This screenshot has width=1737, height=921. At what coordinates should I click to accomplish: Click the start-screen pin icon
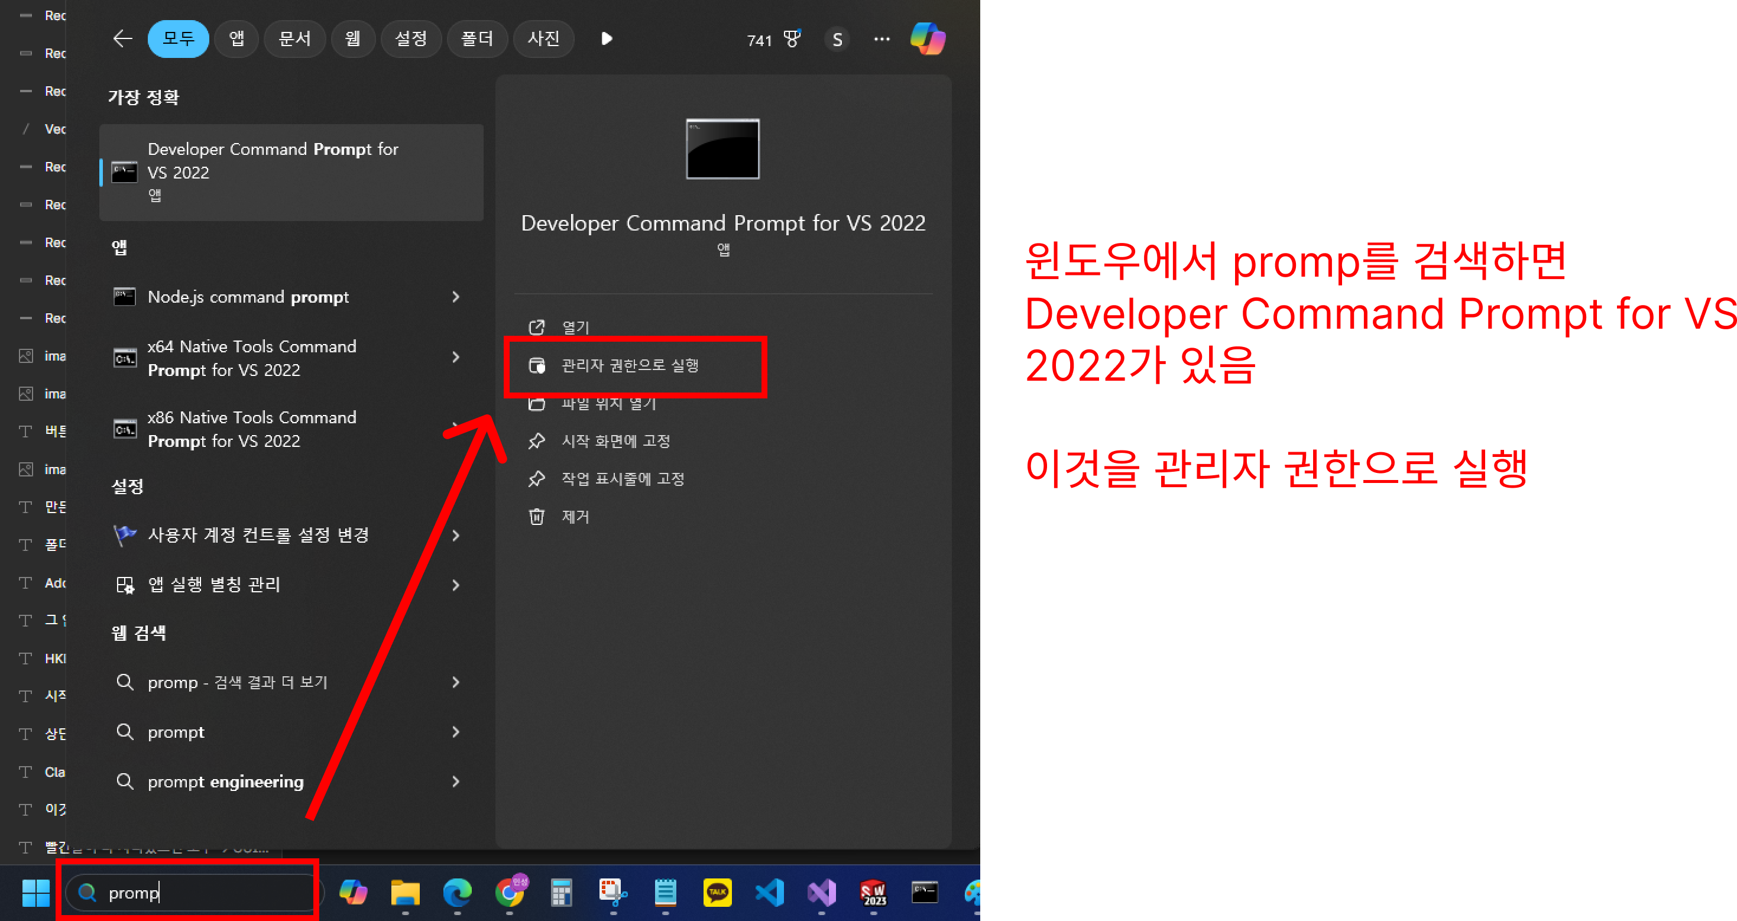point(537,441)
